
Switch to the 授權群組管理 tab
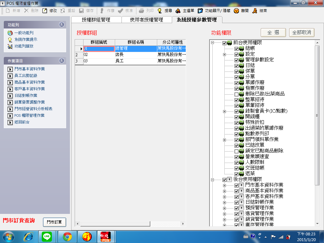[x=96, y=20]
